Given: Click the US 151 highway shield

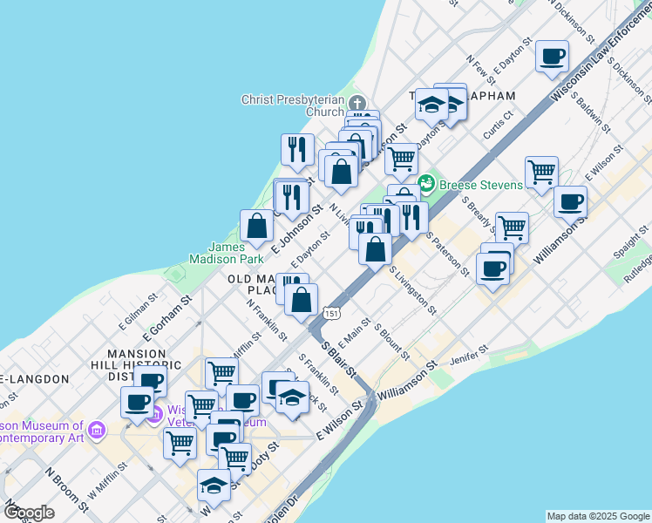Looking at the screenshot, I should 331,314.
